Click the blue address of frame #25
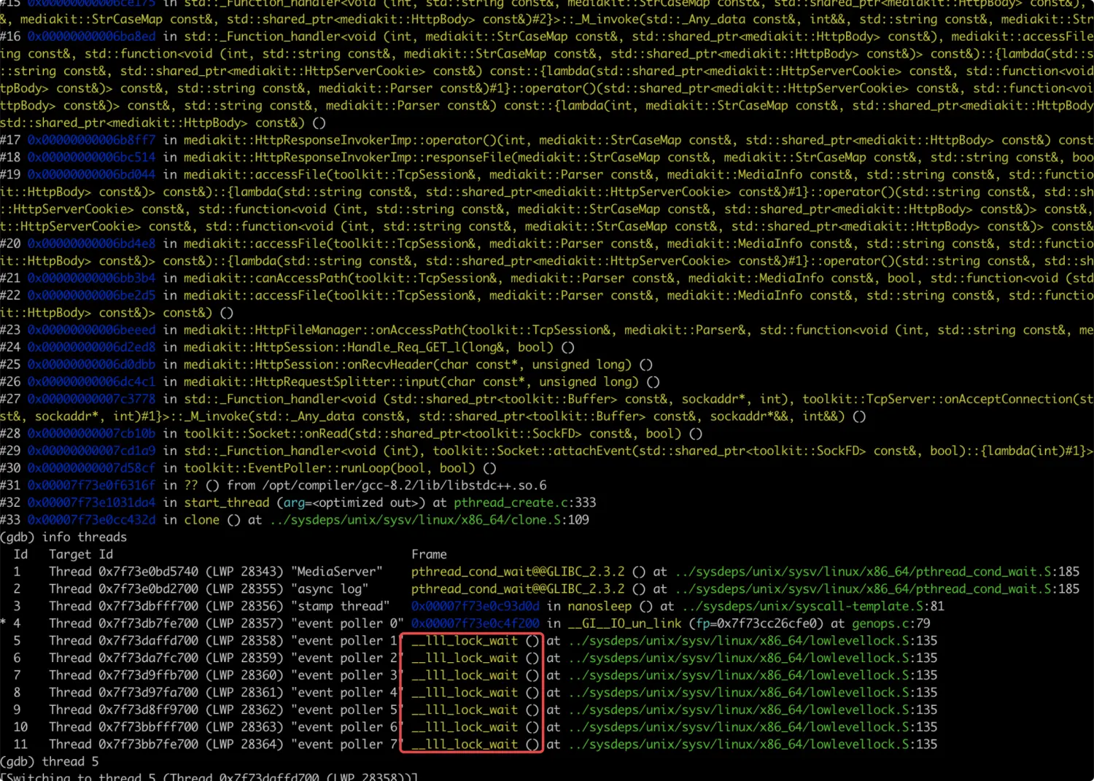This screenshot has height=781, width=1094. pos(91,364)
